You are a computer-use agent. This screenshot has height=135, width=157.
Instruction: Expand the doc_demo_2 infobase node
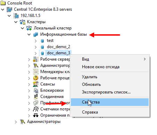(x=36, y=47)
